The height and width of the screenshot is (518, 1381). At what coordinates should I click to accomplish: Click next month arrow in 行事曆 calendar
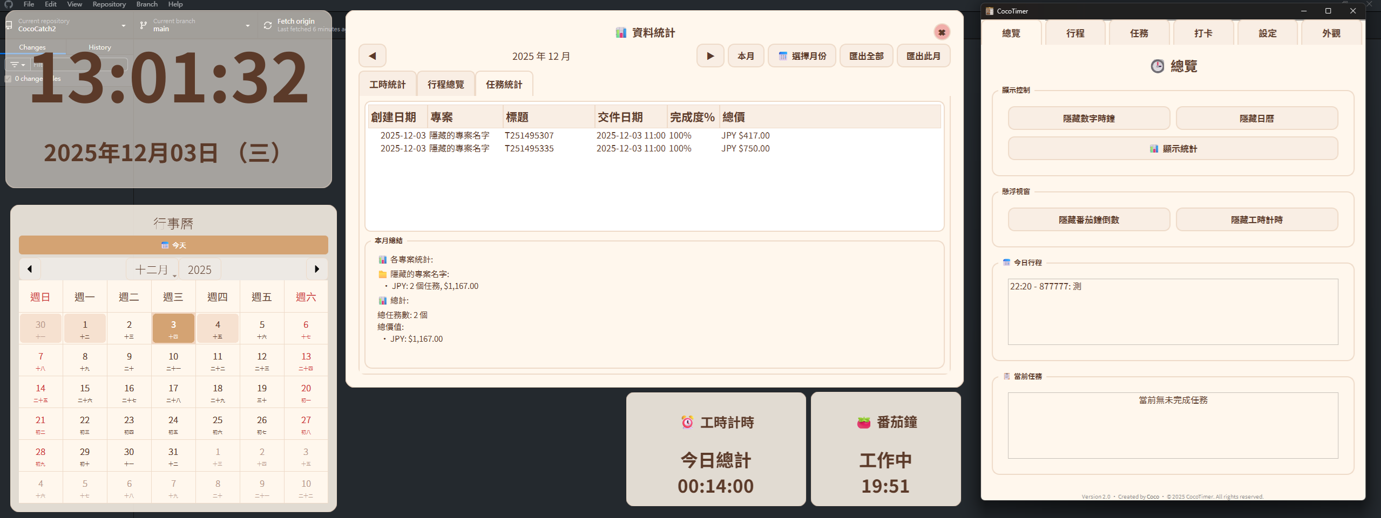[x=317, y=269]
